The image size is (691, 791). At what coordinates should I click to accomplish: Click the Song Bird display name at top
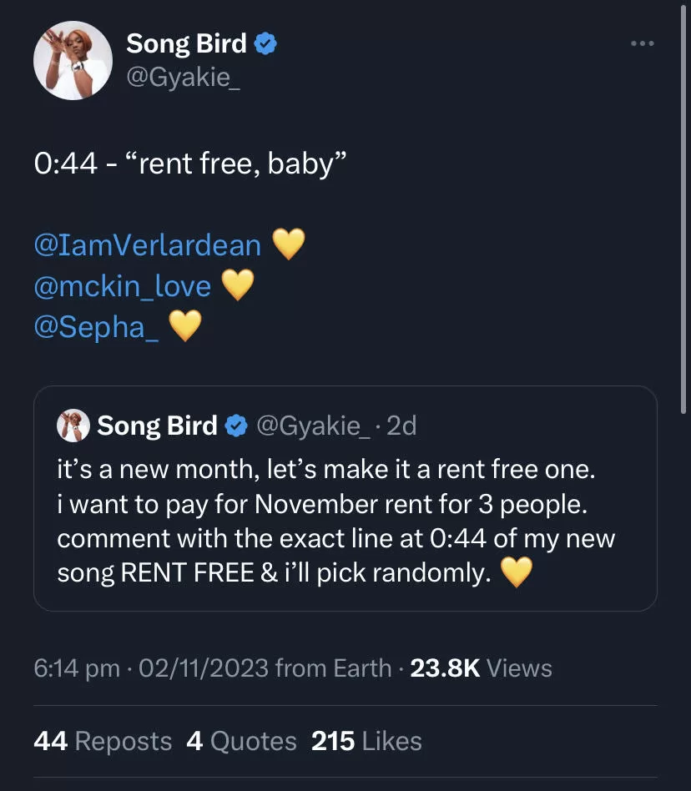pos(186,44)
